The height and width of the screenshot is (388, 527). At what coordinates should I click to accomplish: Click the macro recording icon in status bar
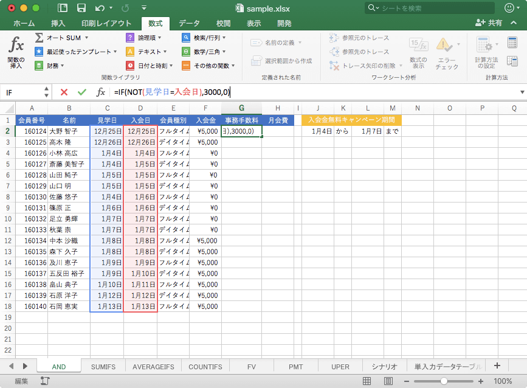tap(45, 381)
